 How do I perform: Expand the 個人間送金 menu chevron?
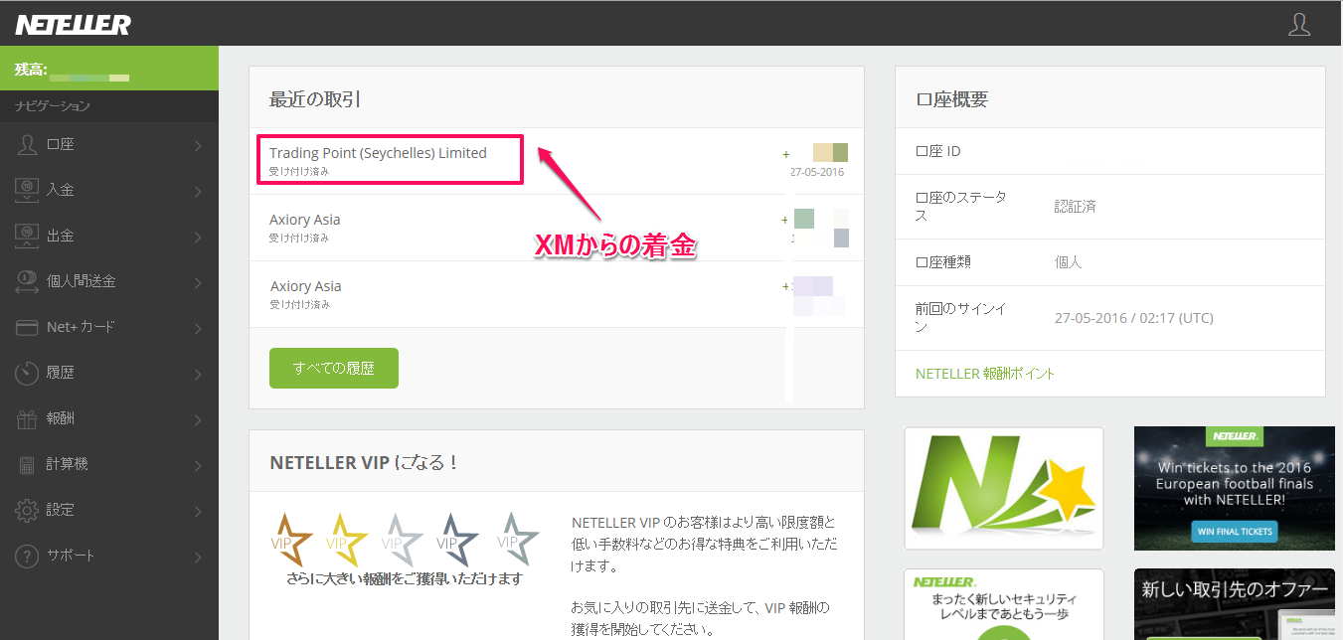pos(199,283)
